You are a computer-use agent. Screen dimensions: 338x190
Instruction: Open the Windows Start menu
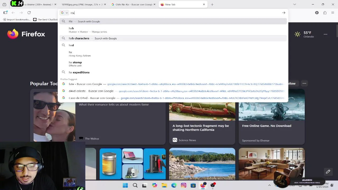(125, 185)
